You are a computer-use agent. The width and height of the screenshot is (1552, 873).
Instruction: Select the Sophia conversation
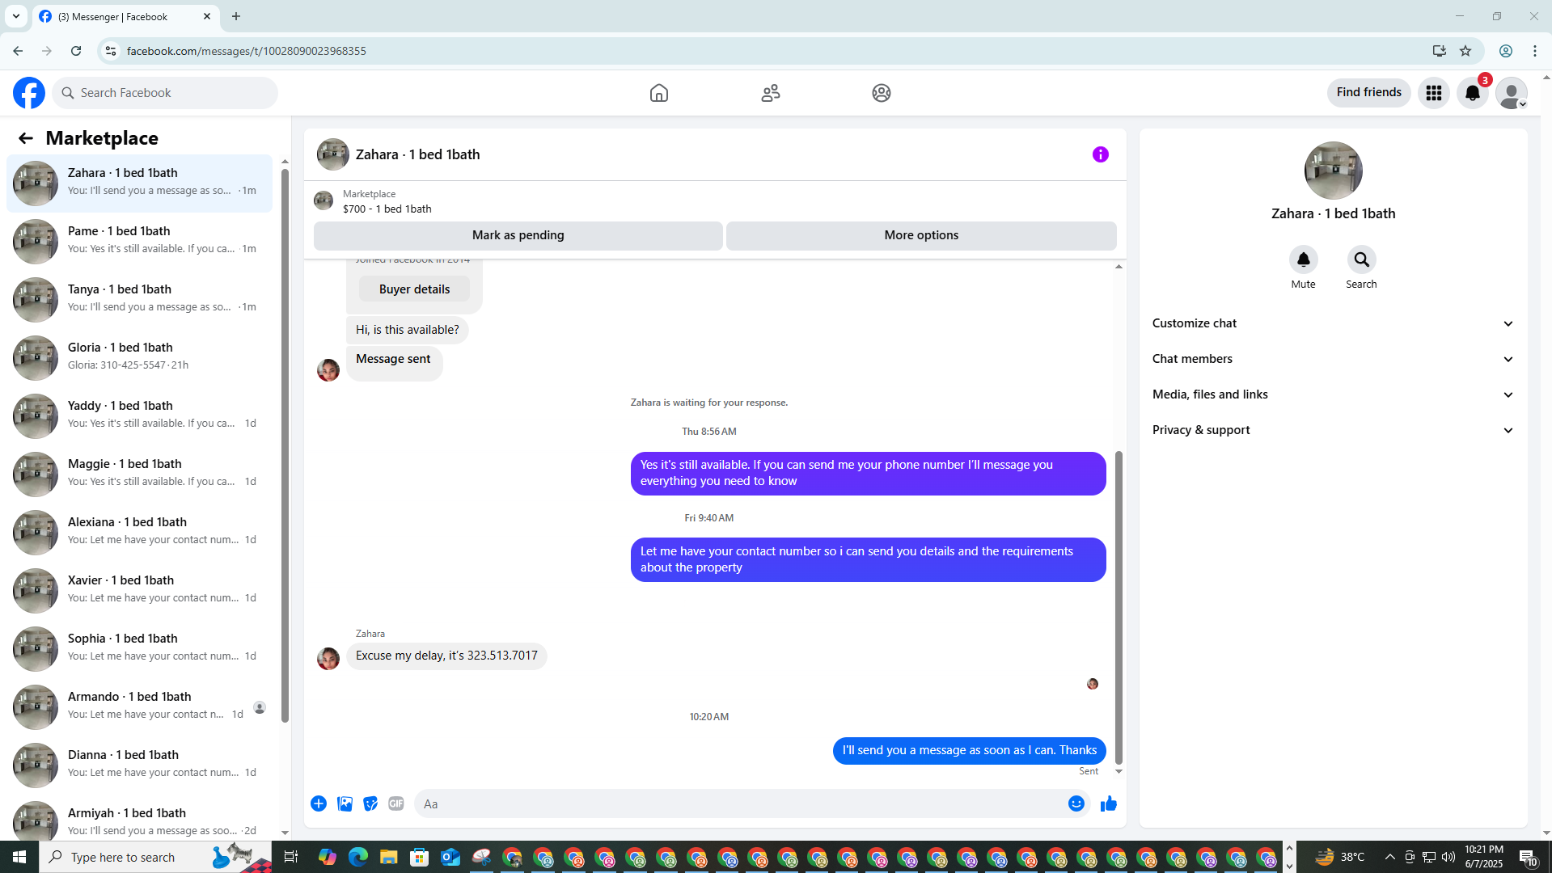(x=139, y=647)
